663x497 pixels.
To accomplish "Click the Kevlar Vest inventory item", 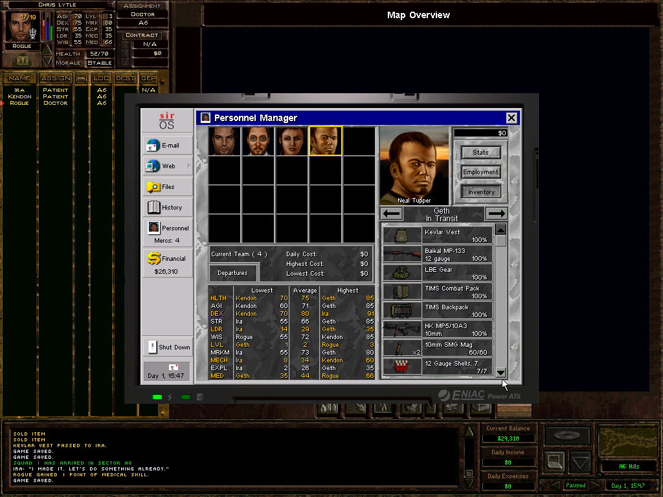I will click(x=438, y=236).
